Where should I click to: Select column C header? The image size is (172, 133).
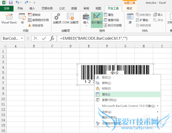pos(52,46)
